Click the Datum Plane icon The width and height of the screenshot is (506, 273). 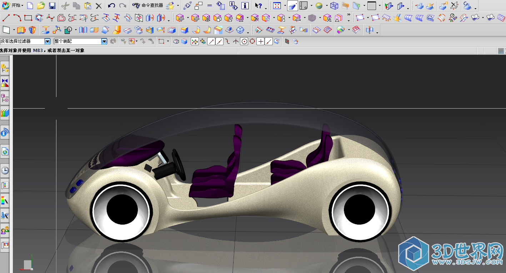[x=6, y=30]
